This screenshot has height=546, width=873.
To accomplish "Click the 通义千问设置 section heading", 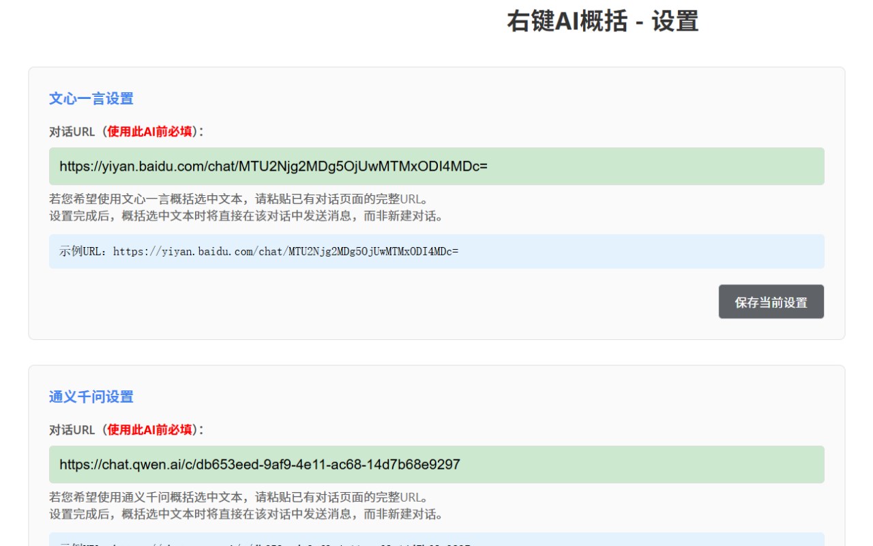I will (x=91, y=397).
